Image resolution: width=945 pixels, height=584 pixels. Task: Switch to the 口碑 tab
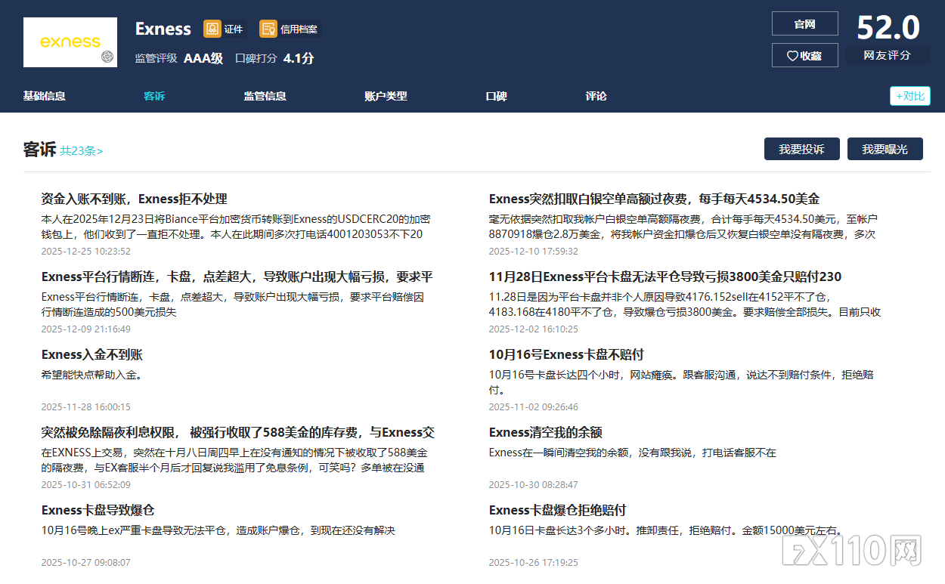coord(496,96)
